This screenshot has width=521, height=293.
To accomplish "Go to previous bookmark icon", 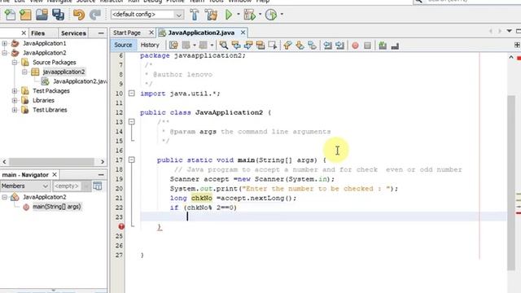I will [287, 46].
